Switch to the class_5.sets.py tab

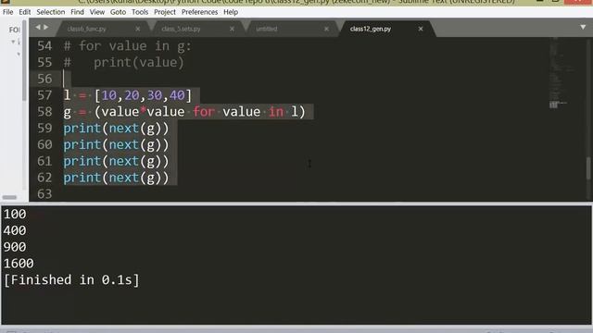tap(181, 29)
